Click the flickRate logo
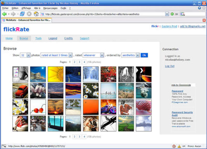 16,29
